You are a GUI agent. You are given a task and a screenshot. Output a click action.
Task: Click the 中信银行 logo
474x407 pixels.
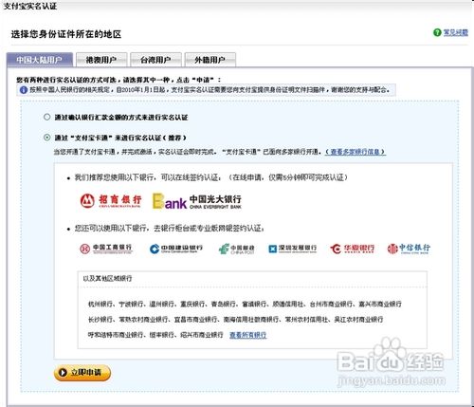coord(409,249)
